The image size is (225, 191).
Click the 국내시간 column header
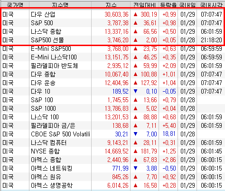(211, 5)
